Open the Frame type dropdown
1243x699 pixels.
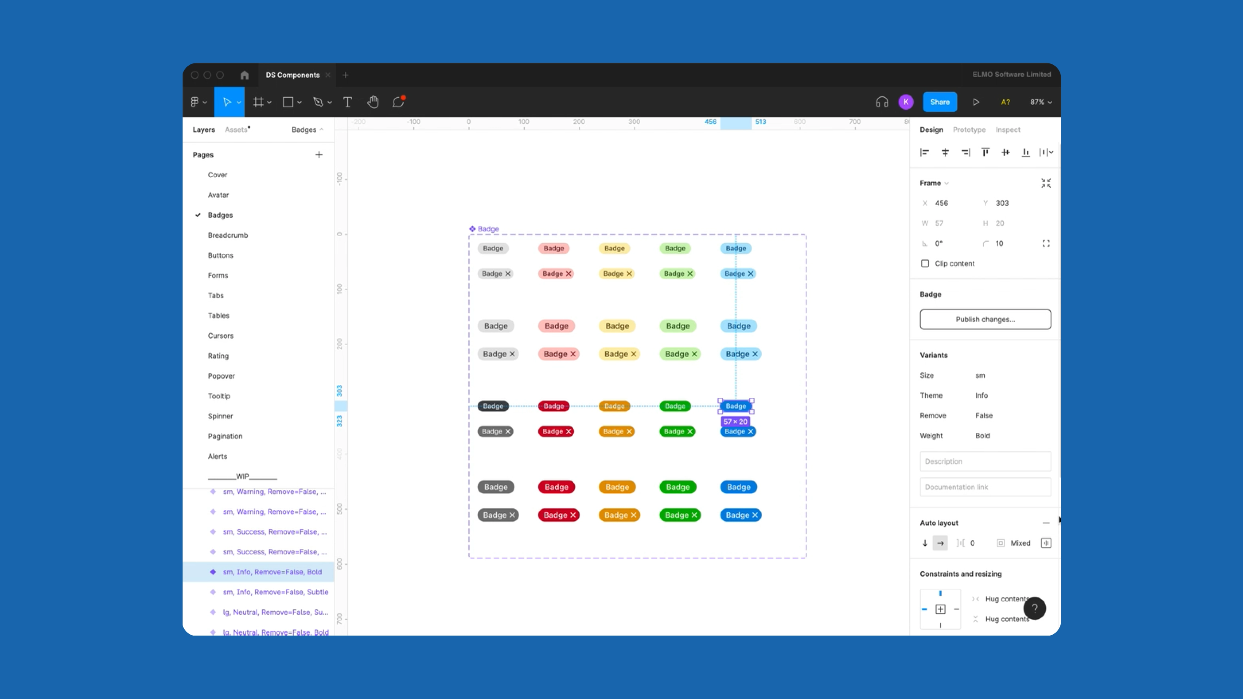tap(934, 183)
